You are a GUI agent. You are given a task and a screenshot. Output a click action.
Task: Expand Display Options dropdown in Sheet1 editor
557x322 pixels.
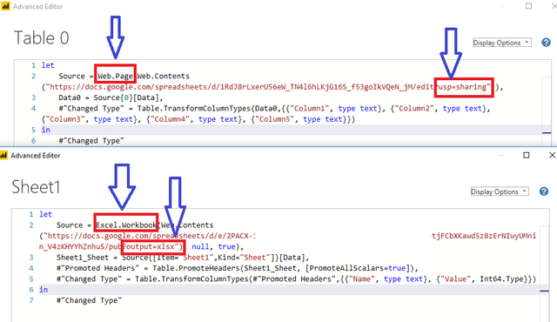[x=500, y=191]
